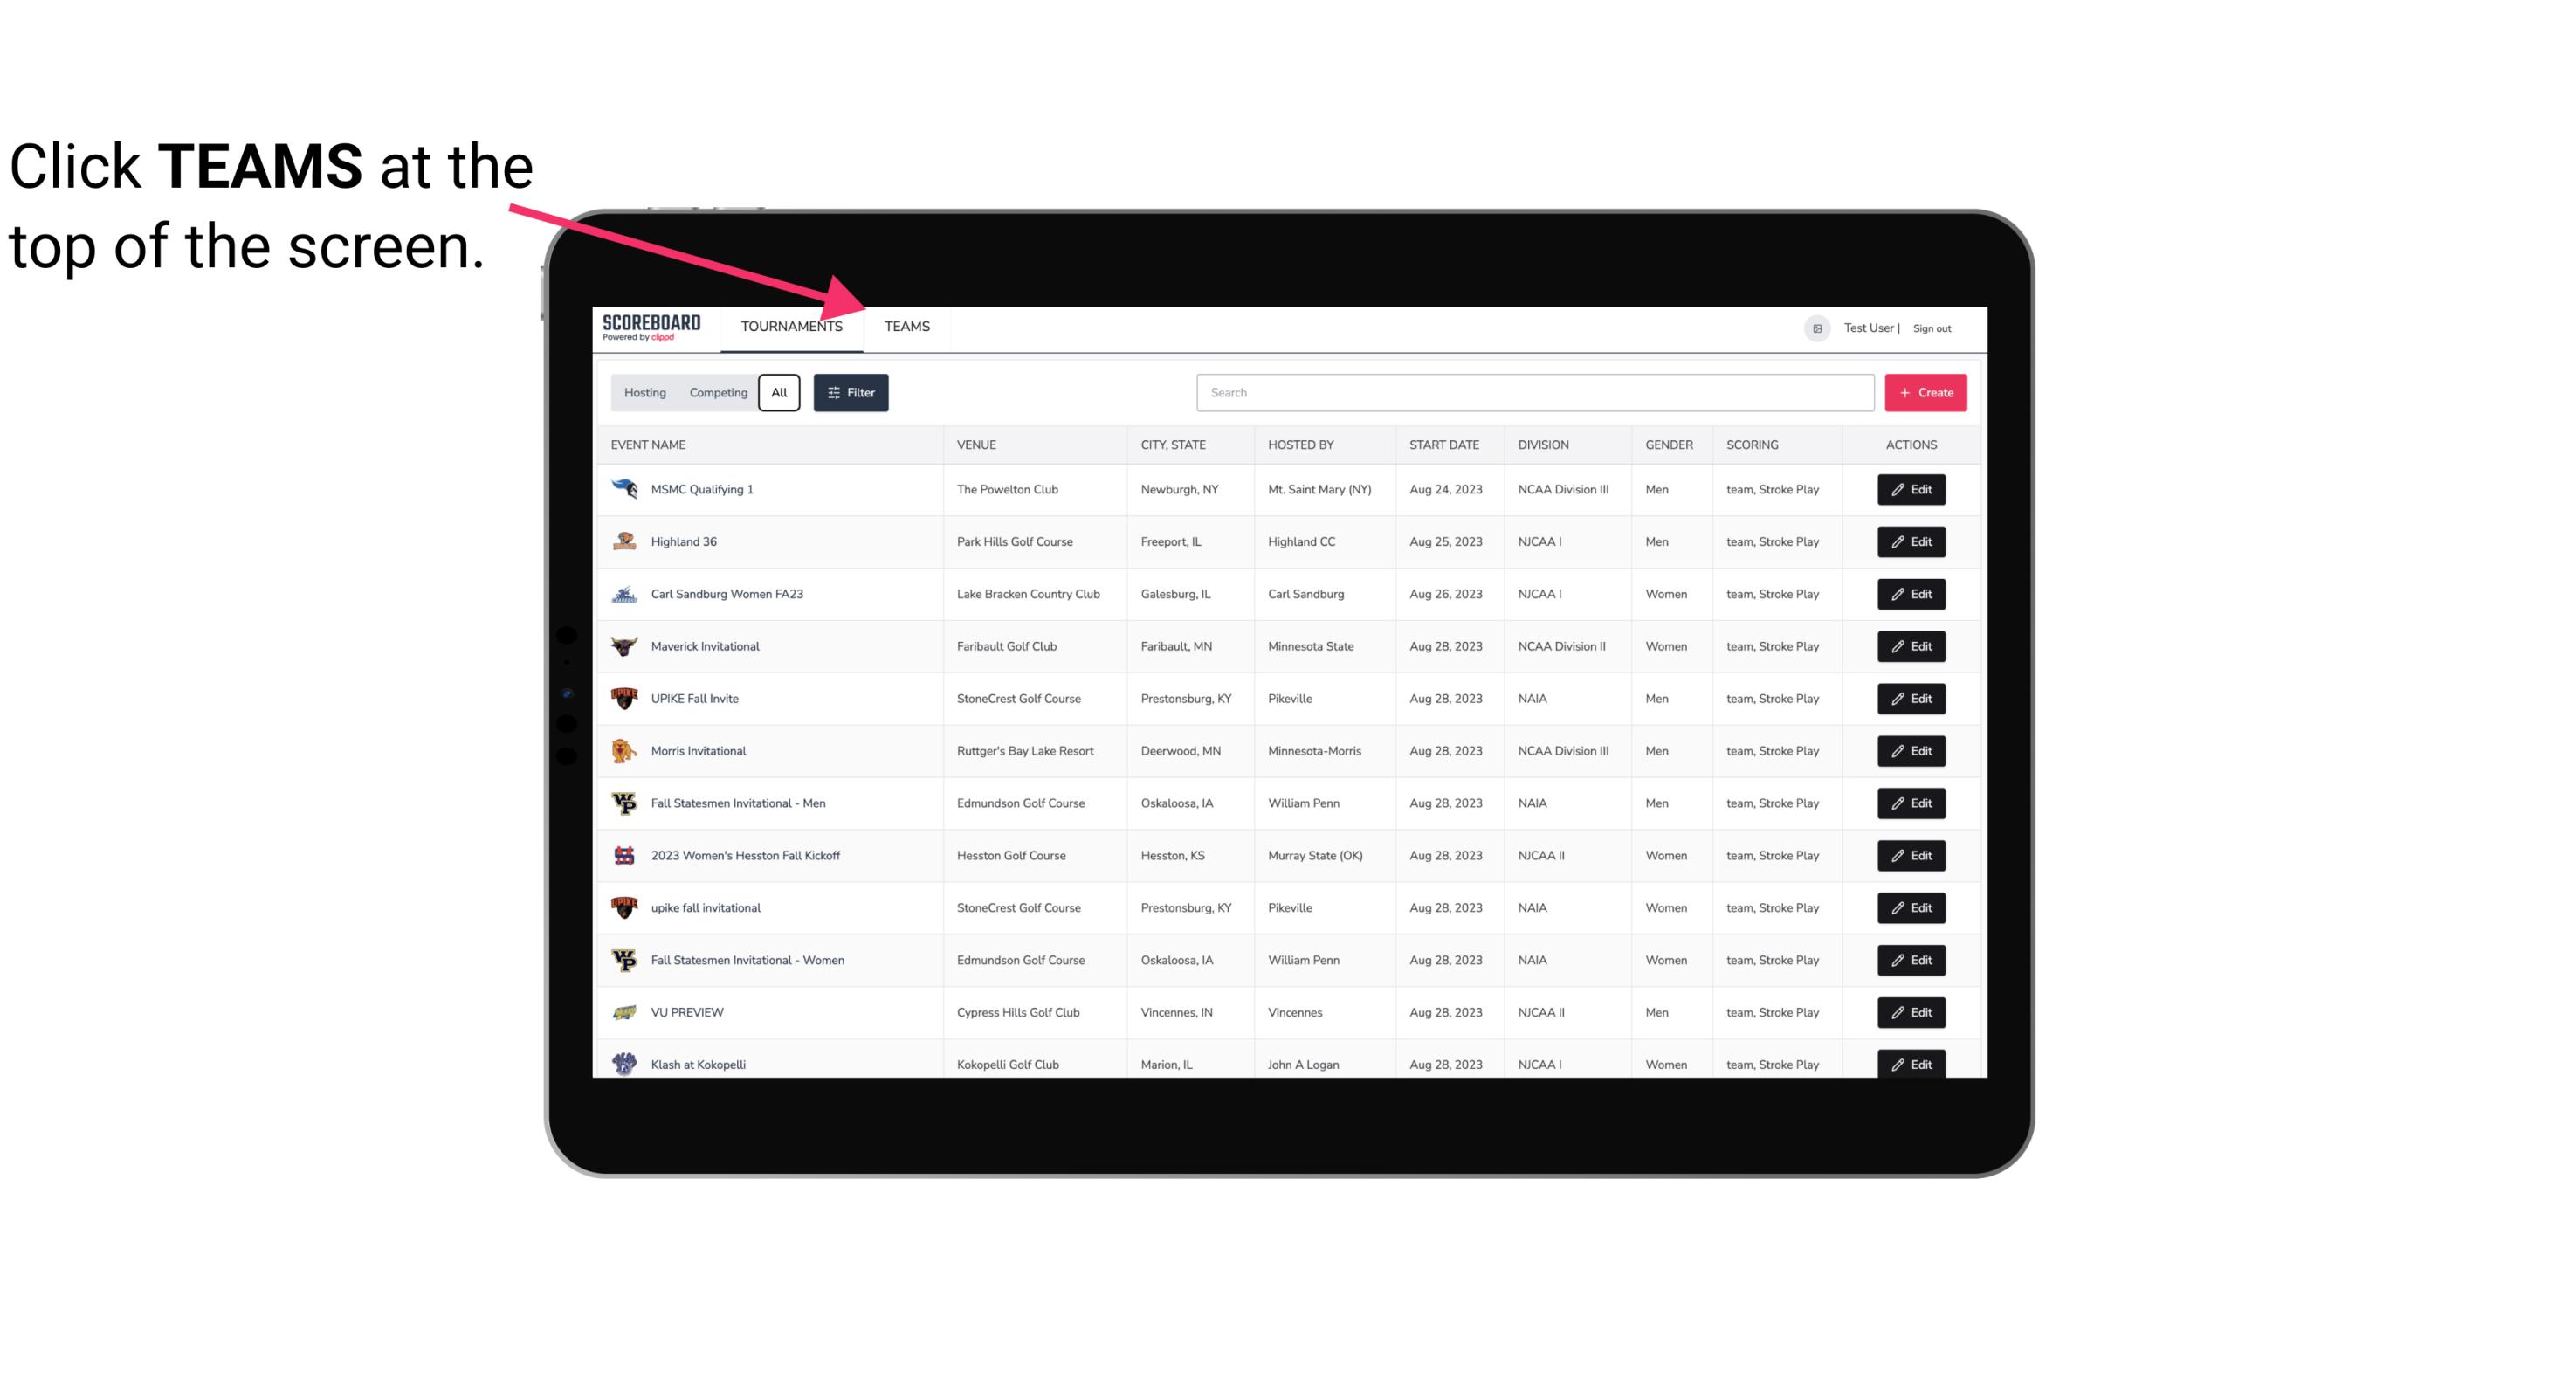
Task: Click the Create button
Action: point(1926,393)
